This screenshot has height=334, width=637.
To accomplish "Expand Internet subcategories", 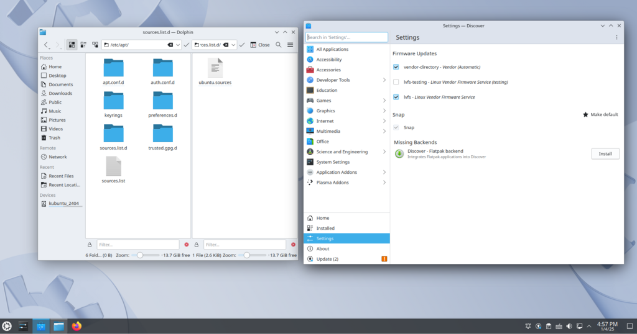I will 384,121.
